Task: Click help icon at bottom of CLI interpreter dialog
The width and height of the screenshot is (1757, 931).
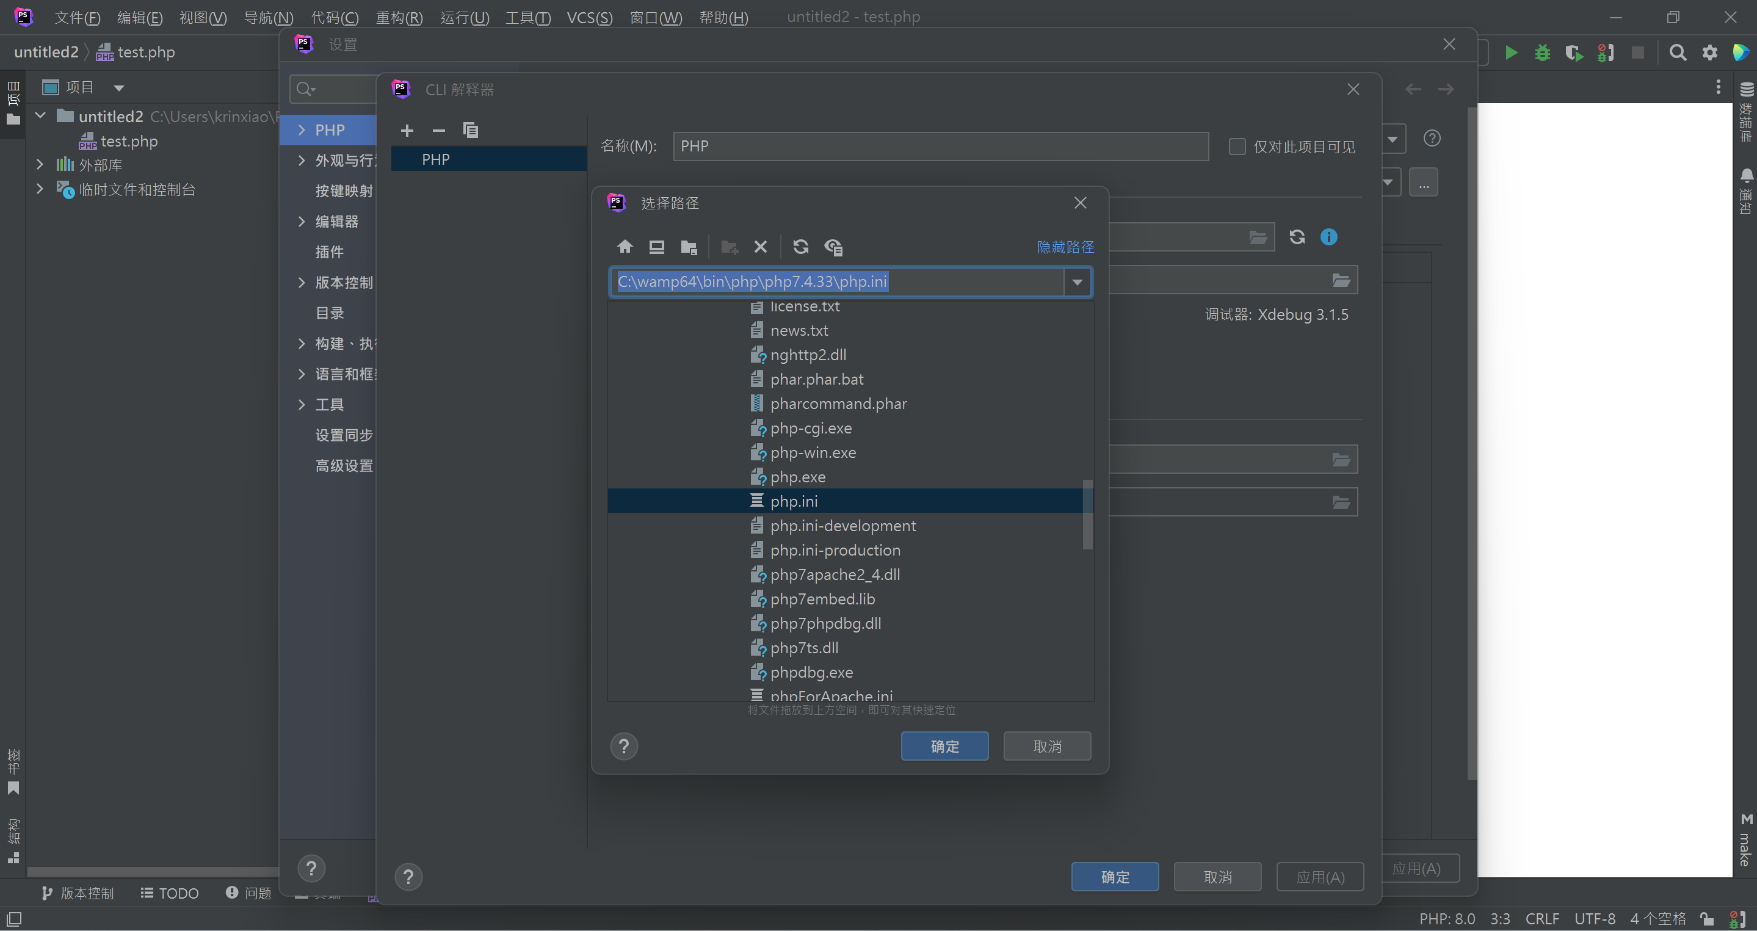Action: (x=408, y=877)
